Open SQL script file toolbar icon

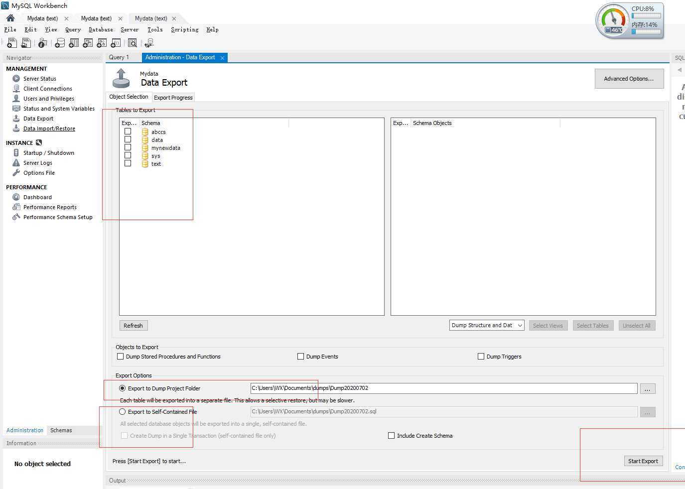pos(26,43)
